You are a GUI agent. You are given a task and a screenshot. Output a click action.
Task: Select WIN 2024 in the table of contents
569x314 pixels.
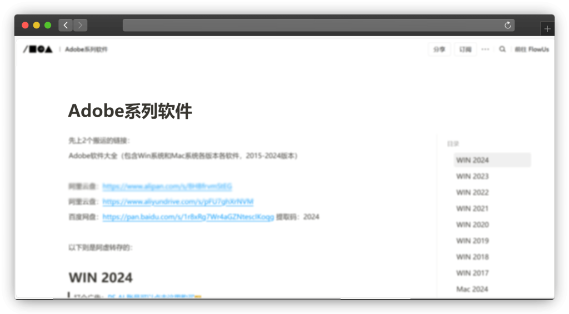click(492, 160)
